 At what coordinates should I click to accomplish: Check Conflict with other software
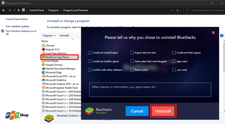[x=90, y=70]
